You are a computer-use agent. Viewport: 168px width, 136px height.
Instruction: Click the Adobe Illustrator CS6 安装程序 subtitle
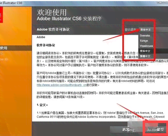pyautogui.click(x=69, y=19)
